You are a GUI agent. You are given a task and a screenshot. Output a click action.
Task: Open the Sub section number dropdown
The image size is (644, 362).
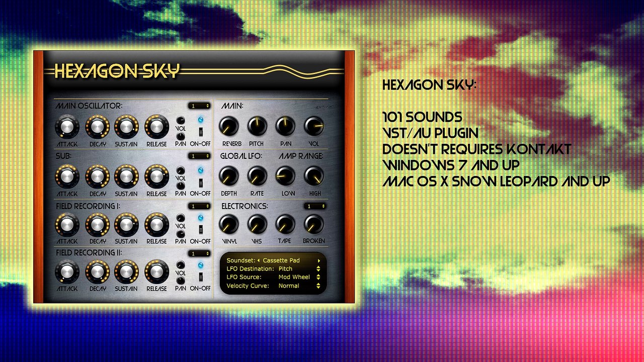pyautogui.click(x=199, y=156)
